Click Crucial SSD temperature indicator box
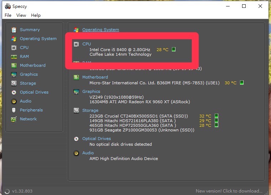This screenshot has width=271, height=195. coord(216,116)
